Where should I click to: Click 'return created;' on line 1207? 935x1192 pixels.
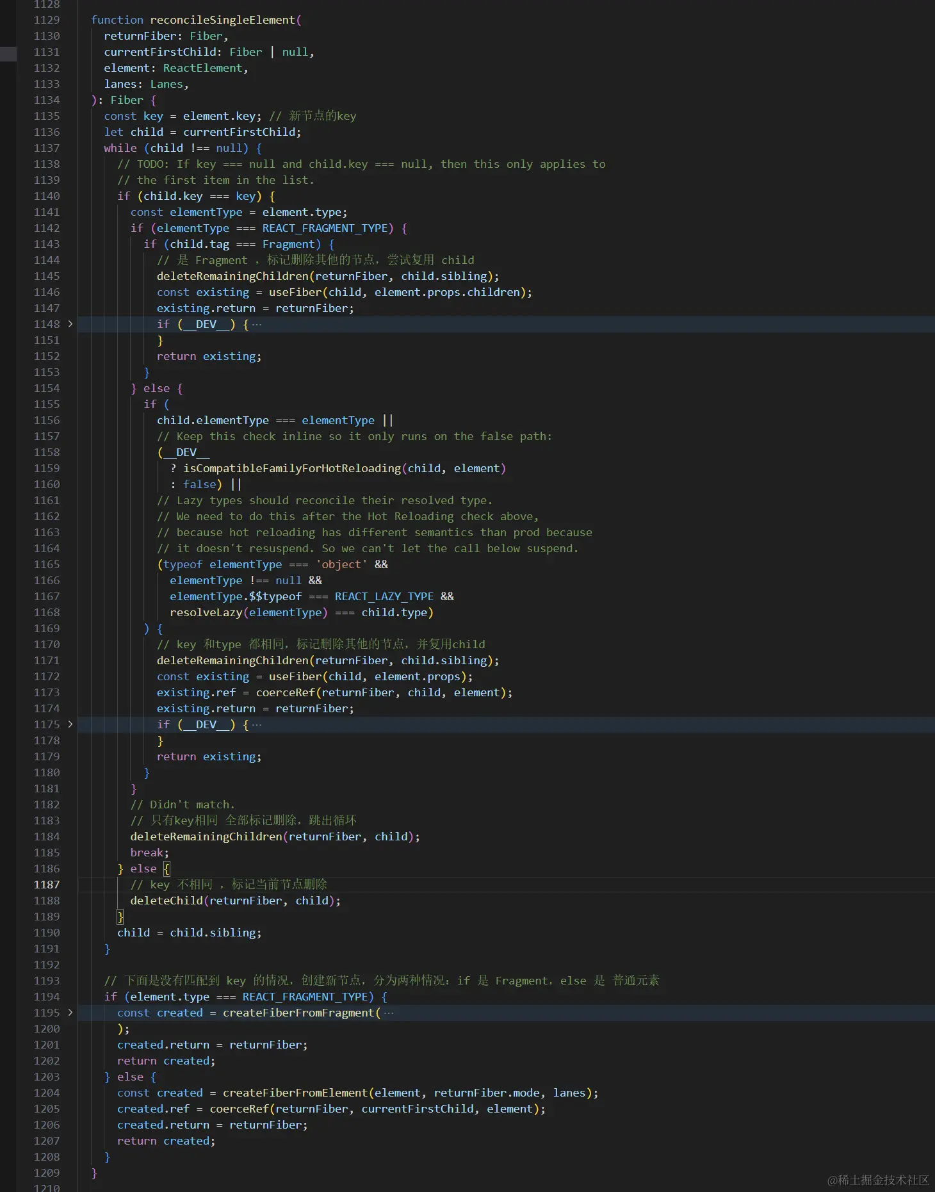pyautogui.click(x=167, y=1141)
